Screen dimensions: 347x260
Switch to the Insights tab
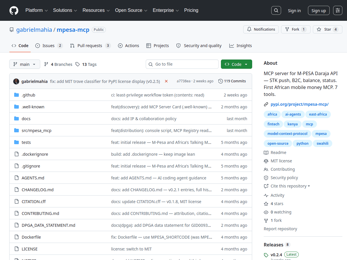pyautogui.click(x=241, y=46)
